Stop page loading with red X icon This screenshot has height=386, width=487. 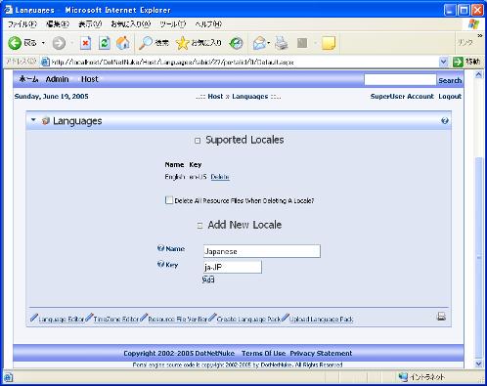[85, 43]
